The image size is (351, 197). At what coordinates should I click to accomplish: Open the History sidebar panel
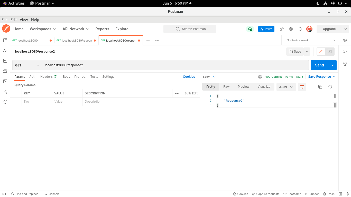click(x=5, y=102)
